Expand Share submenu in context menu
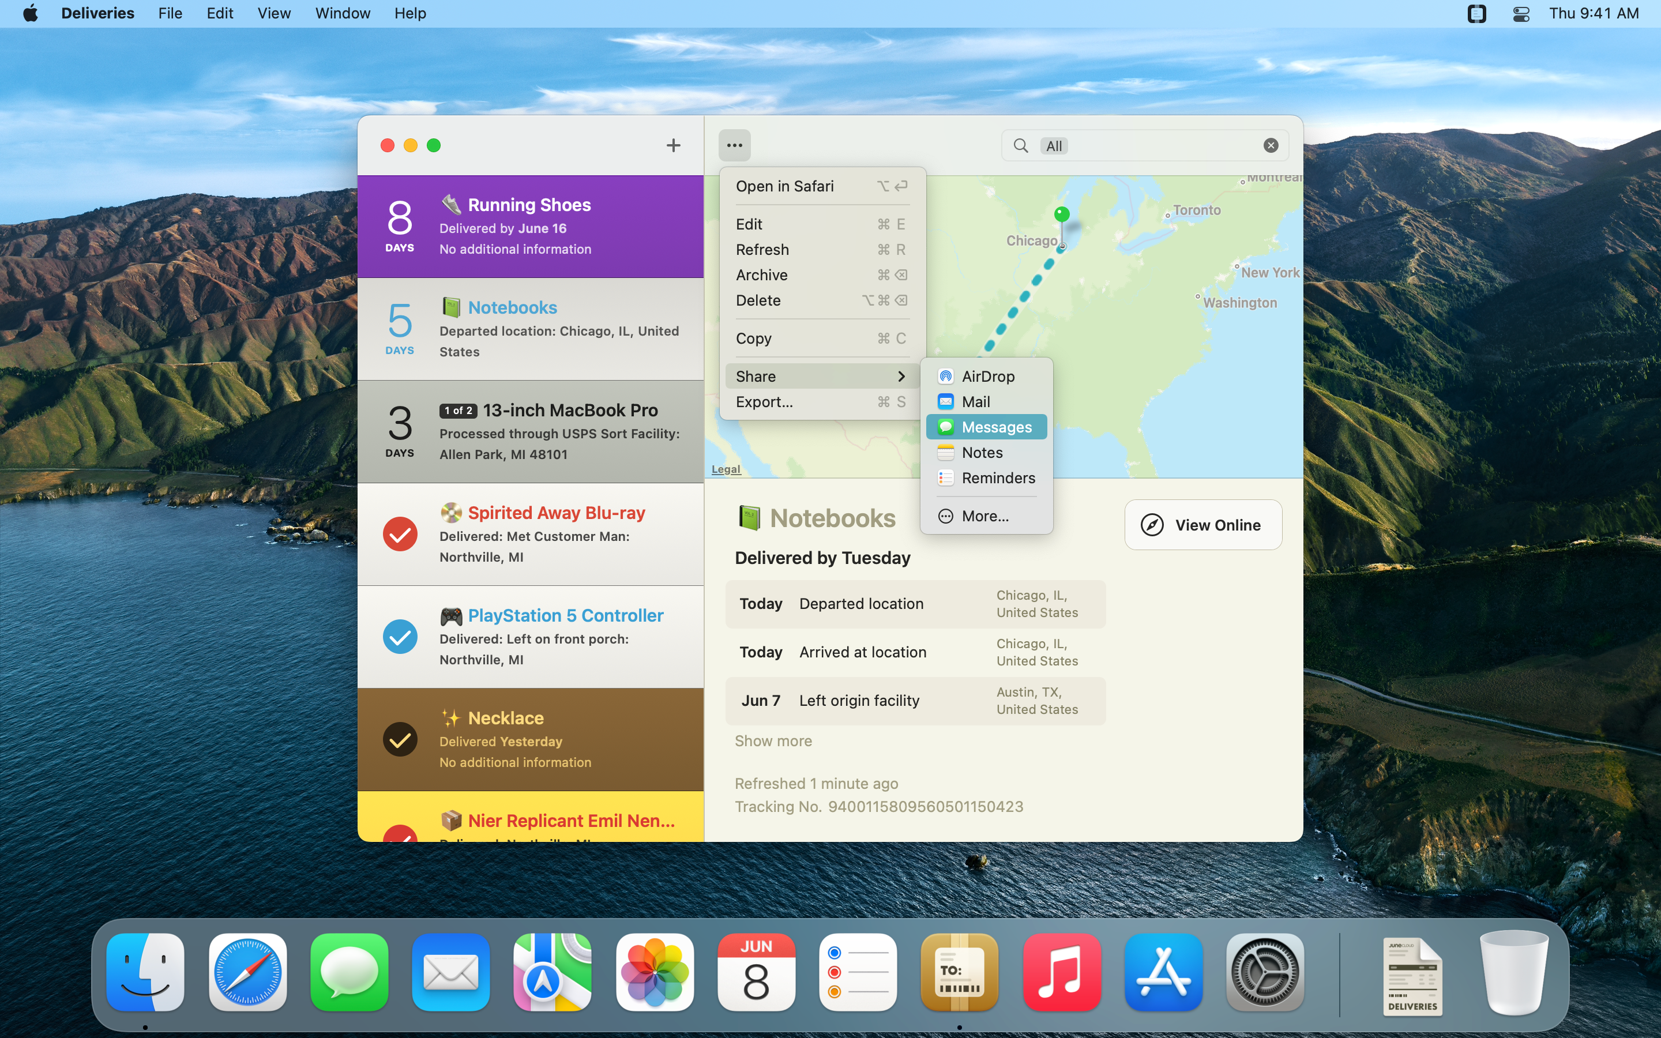The width and height of the screenshot is (1661, 1038). point(821,375)
